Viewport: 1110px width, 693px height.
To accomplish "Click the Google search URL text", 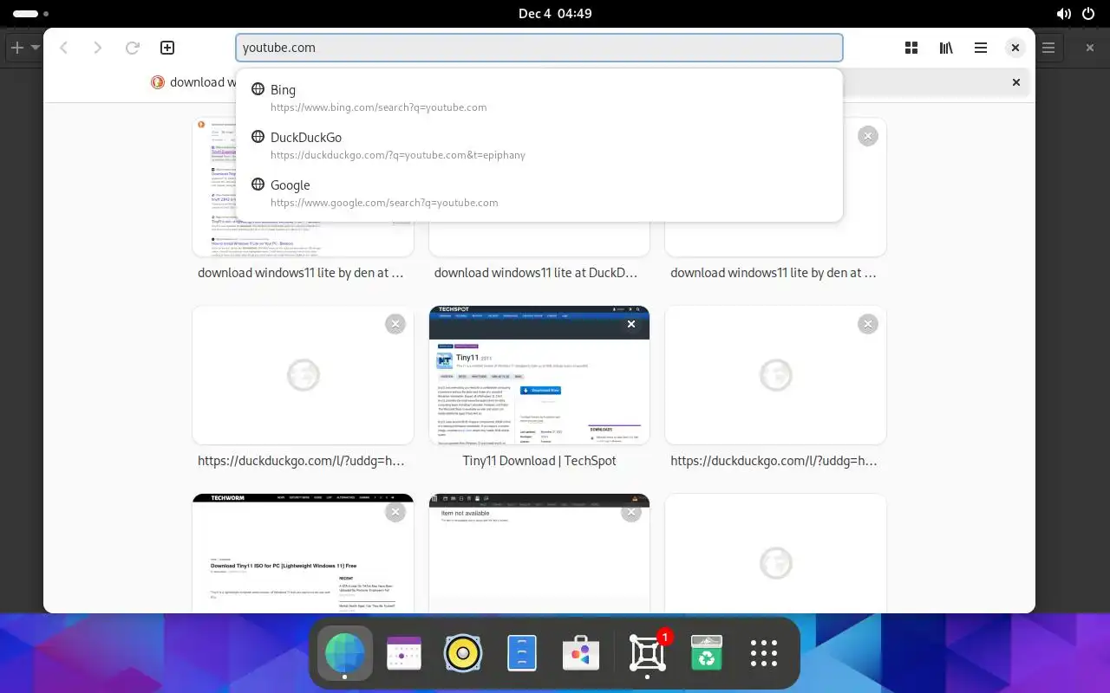I will 384,203.
